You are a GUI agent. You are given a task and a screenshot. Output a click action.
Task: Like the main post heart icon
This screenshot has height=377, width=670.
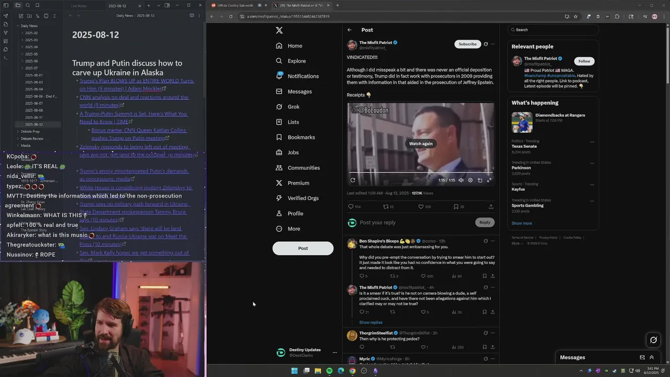(x=421, y=207)
